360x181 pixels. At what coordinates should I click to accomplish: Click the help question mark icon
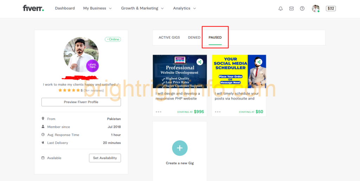[x=302, y=8]
